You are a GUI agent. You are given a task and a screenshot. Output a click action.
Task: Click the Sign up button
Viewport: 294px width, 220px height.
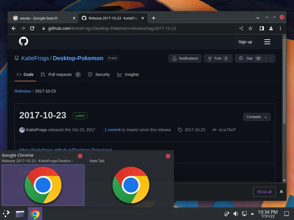pyautogui.click(x=245, y=42)
